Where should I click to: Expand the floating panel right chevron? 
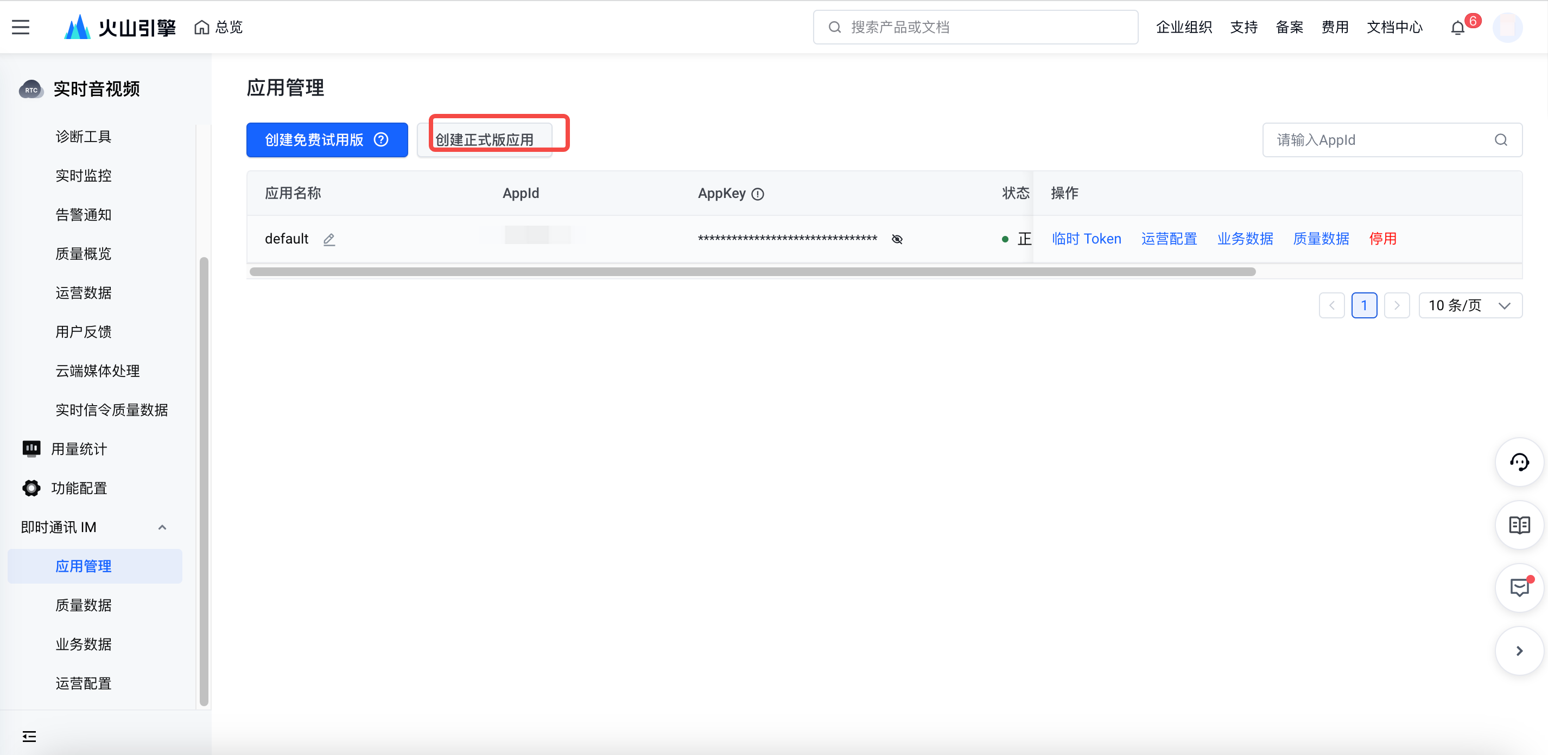tap(1519, 650)
